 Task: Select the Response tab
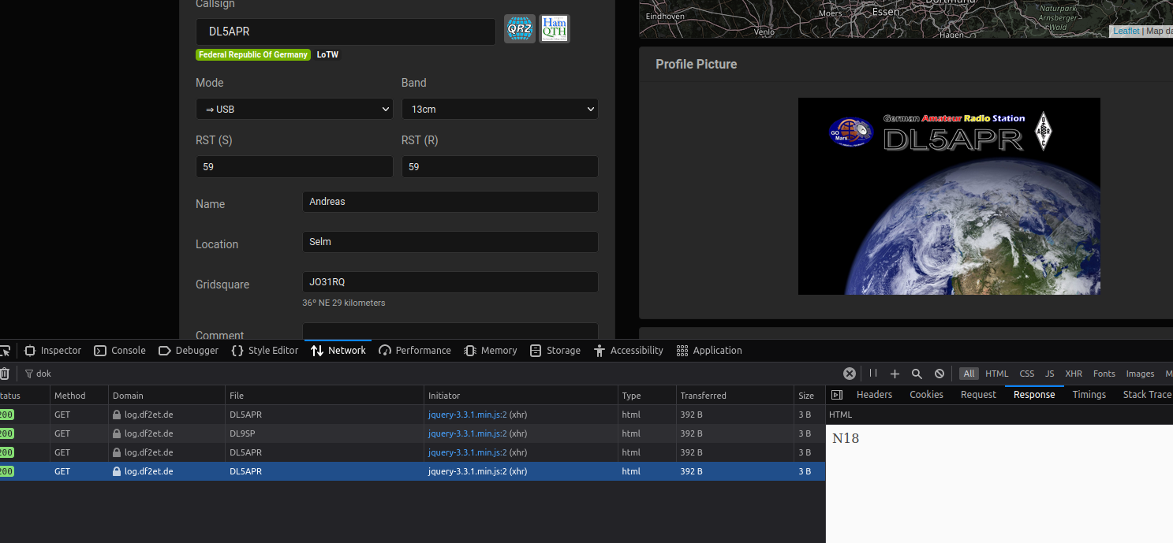(1034, 395)
